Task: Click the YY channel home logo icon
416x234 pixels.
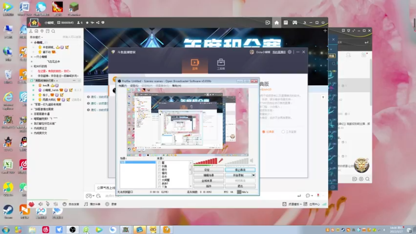Action: click(34, 23)
